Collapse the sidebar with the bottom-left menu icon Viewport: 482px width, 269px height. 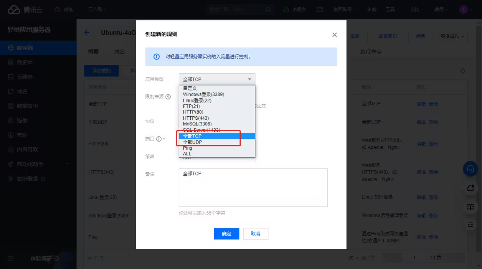point(11,259)
